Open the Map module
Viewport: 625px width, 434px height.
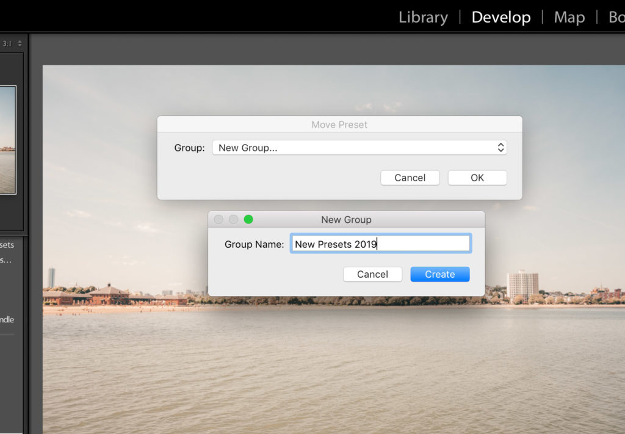click(569, 17)
